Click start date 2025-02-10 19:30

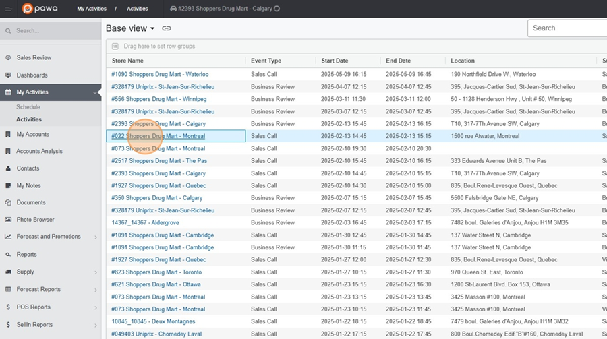pos(343,148)
